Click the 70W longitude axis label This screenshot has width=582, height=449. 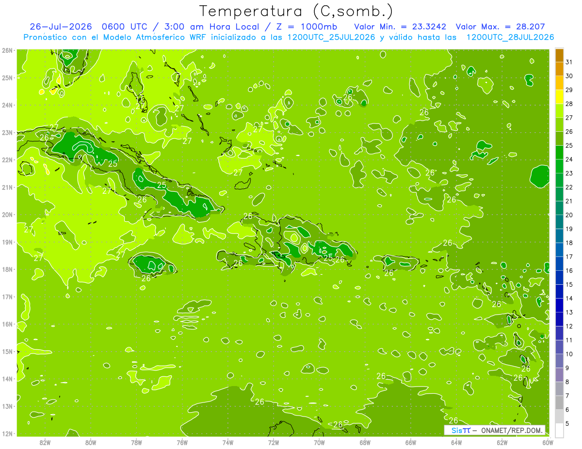click(x=319, y=442)
